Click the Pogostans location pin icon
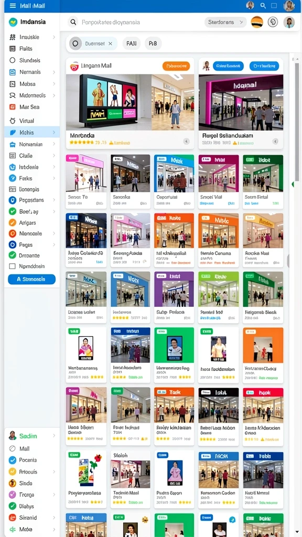The width and height of the screenshot is (302, 537). point(13,200)
